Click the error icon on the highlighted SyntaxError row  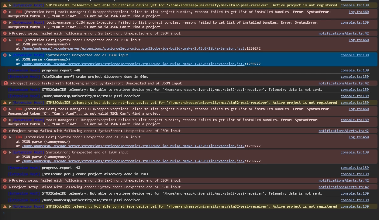[x=5, y=55]
